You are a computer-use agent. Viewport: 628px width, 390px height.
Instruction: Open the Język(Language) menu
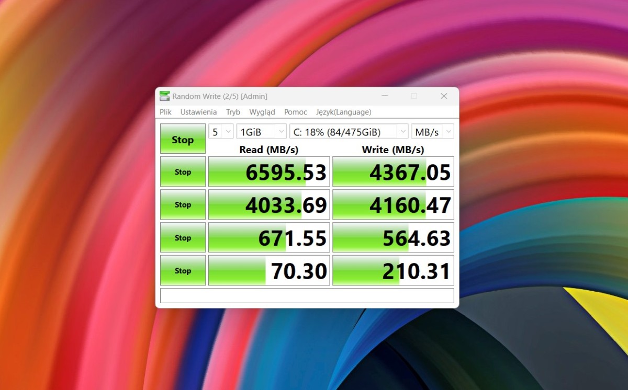click(x=343, y=112)
